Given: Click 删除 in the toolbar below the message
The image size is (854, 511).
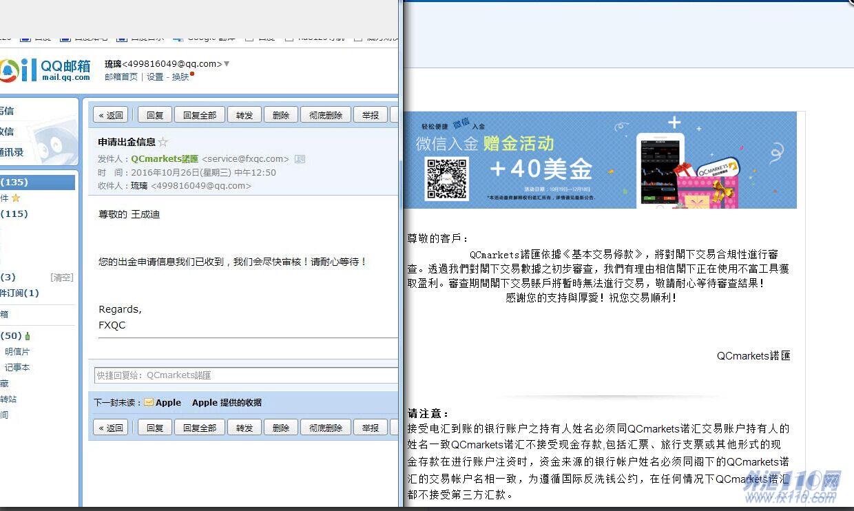Looking at the screenshot, I should [281, 428].
